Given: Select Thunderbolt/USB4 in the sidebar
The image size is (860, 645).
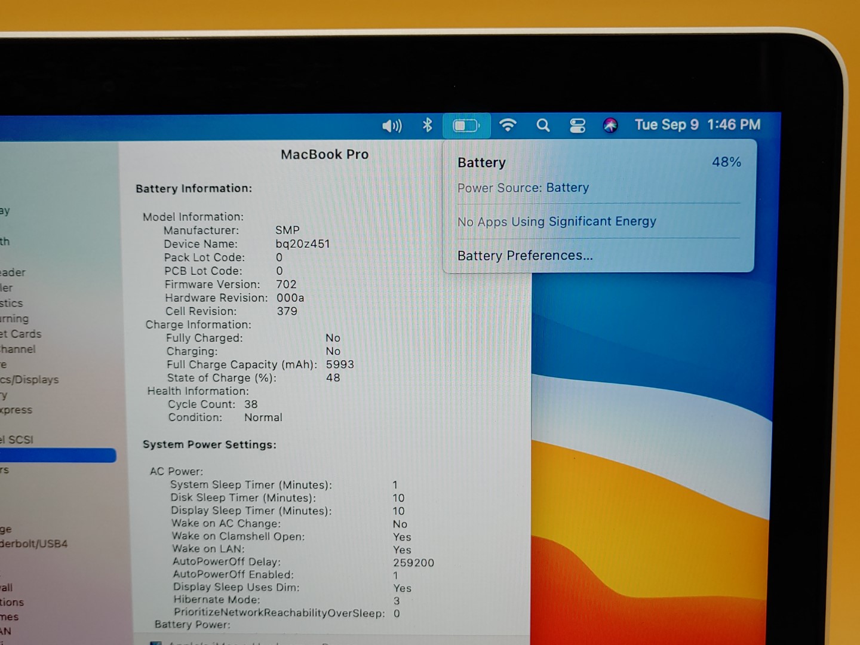Looking at the screenshot, I should (x=34, y=543).
